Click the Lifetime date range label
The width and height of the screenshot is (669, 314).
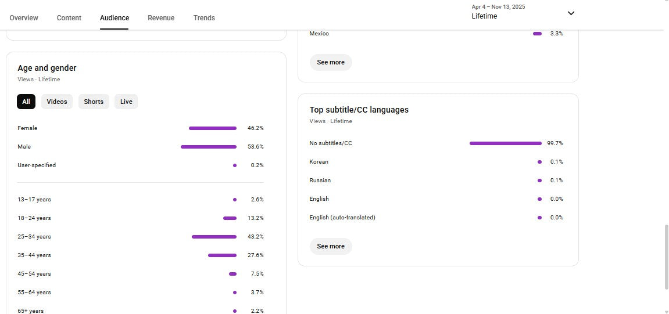[x=484, y=16]
